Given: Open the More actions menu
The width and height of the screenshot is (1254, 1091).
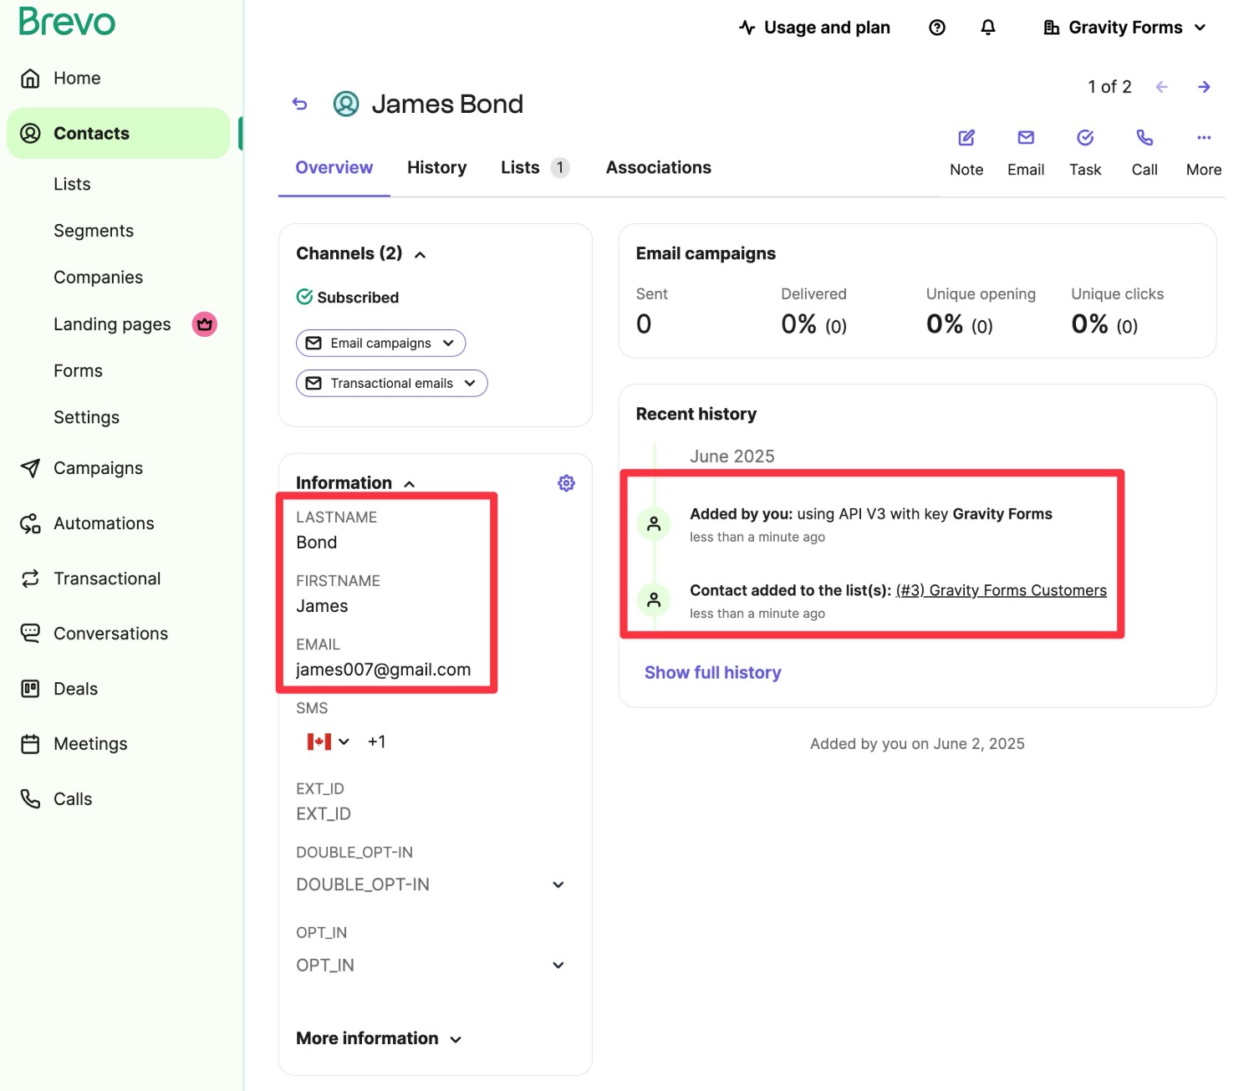Looking at the screenshot, I should pos(1204,153).
